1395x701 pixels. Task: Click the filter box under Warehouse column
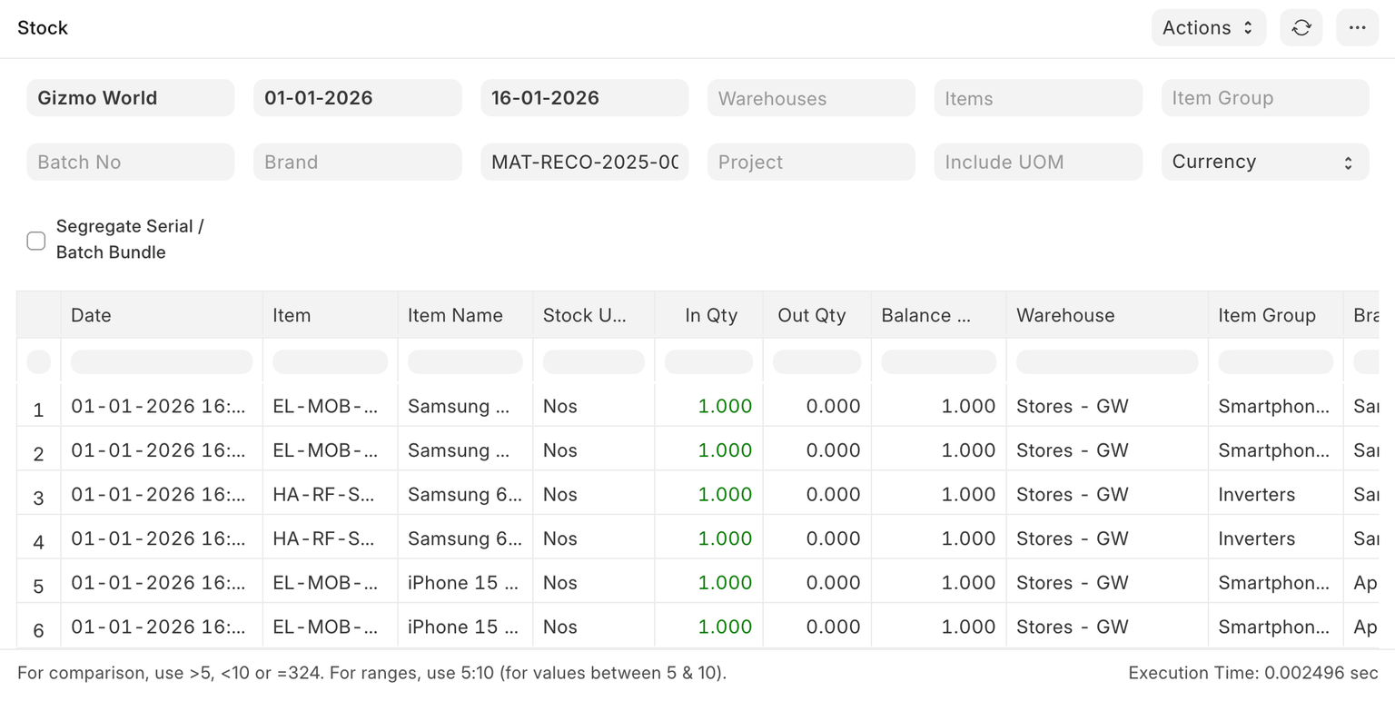tap(1106, 362)
